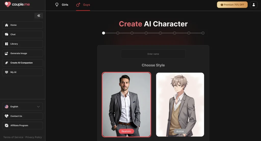261x141 pixels.
Task: Click the My AI heart icon
Action: [x=6, y=72]
